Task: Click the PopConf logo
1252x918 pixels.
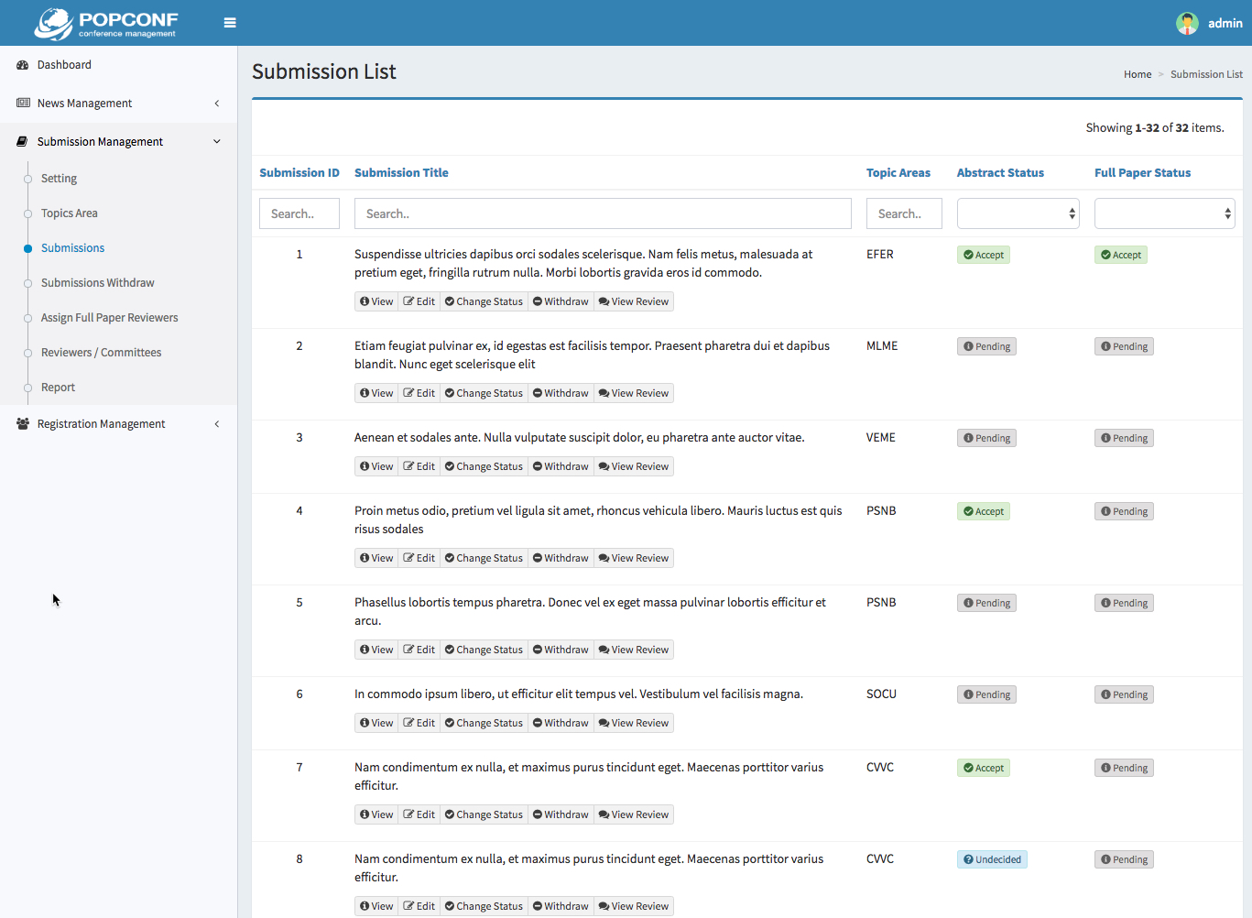Action: click(x=106, y=24)
